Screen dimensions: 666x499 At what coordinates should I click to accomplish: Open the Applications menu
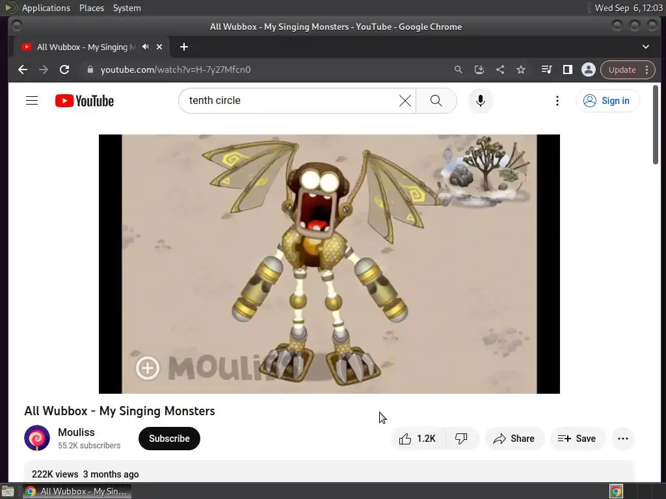tap(46, 8)
